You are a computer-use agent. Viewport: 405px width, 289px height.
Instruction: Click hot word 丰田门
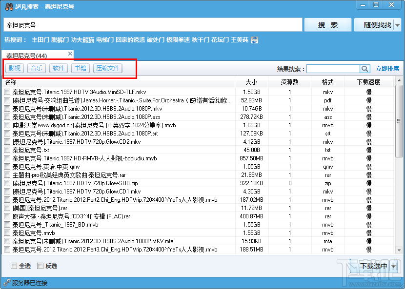click(x=40, y=40)
